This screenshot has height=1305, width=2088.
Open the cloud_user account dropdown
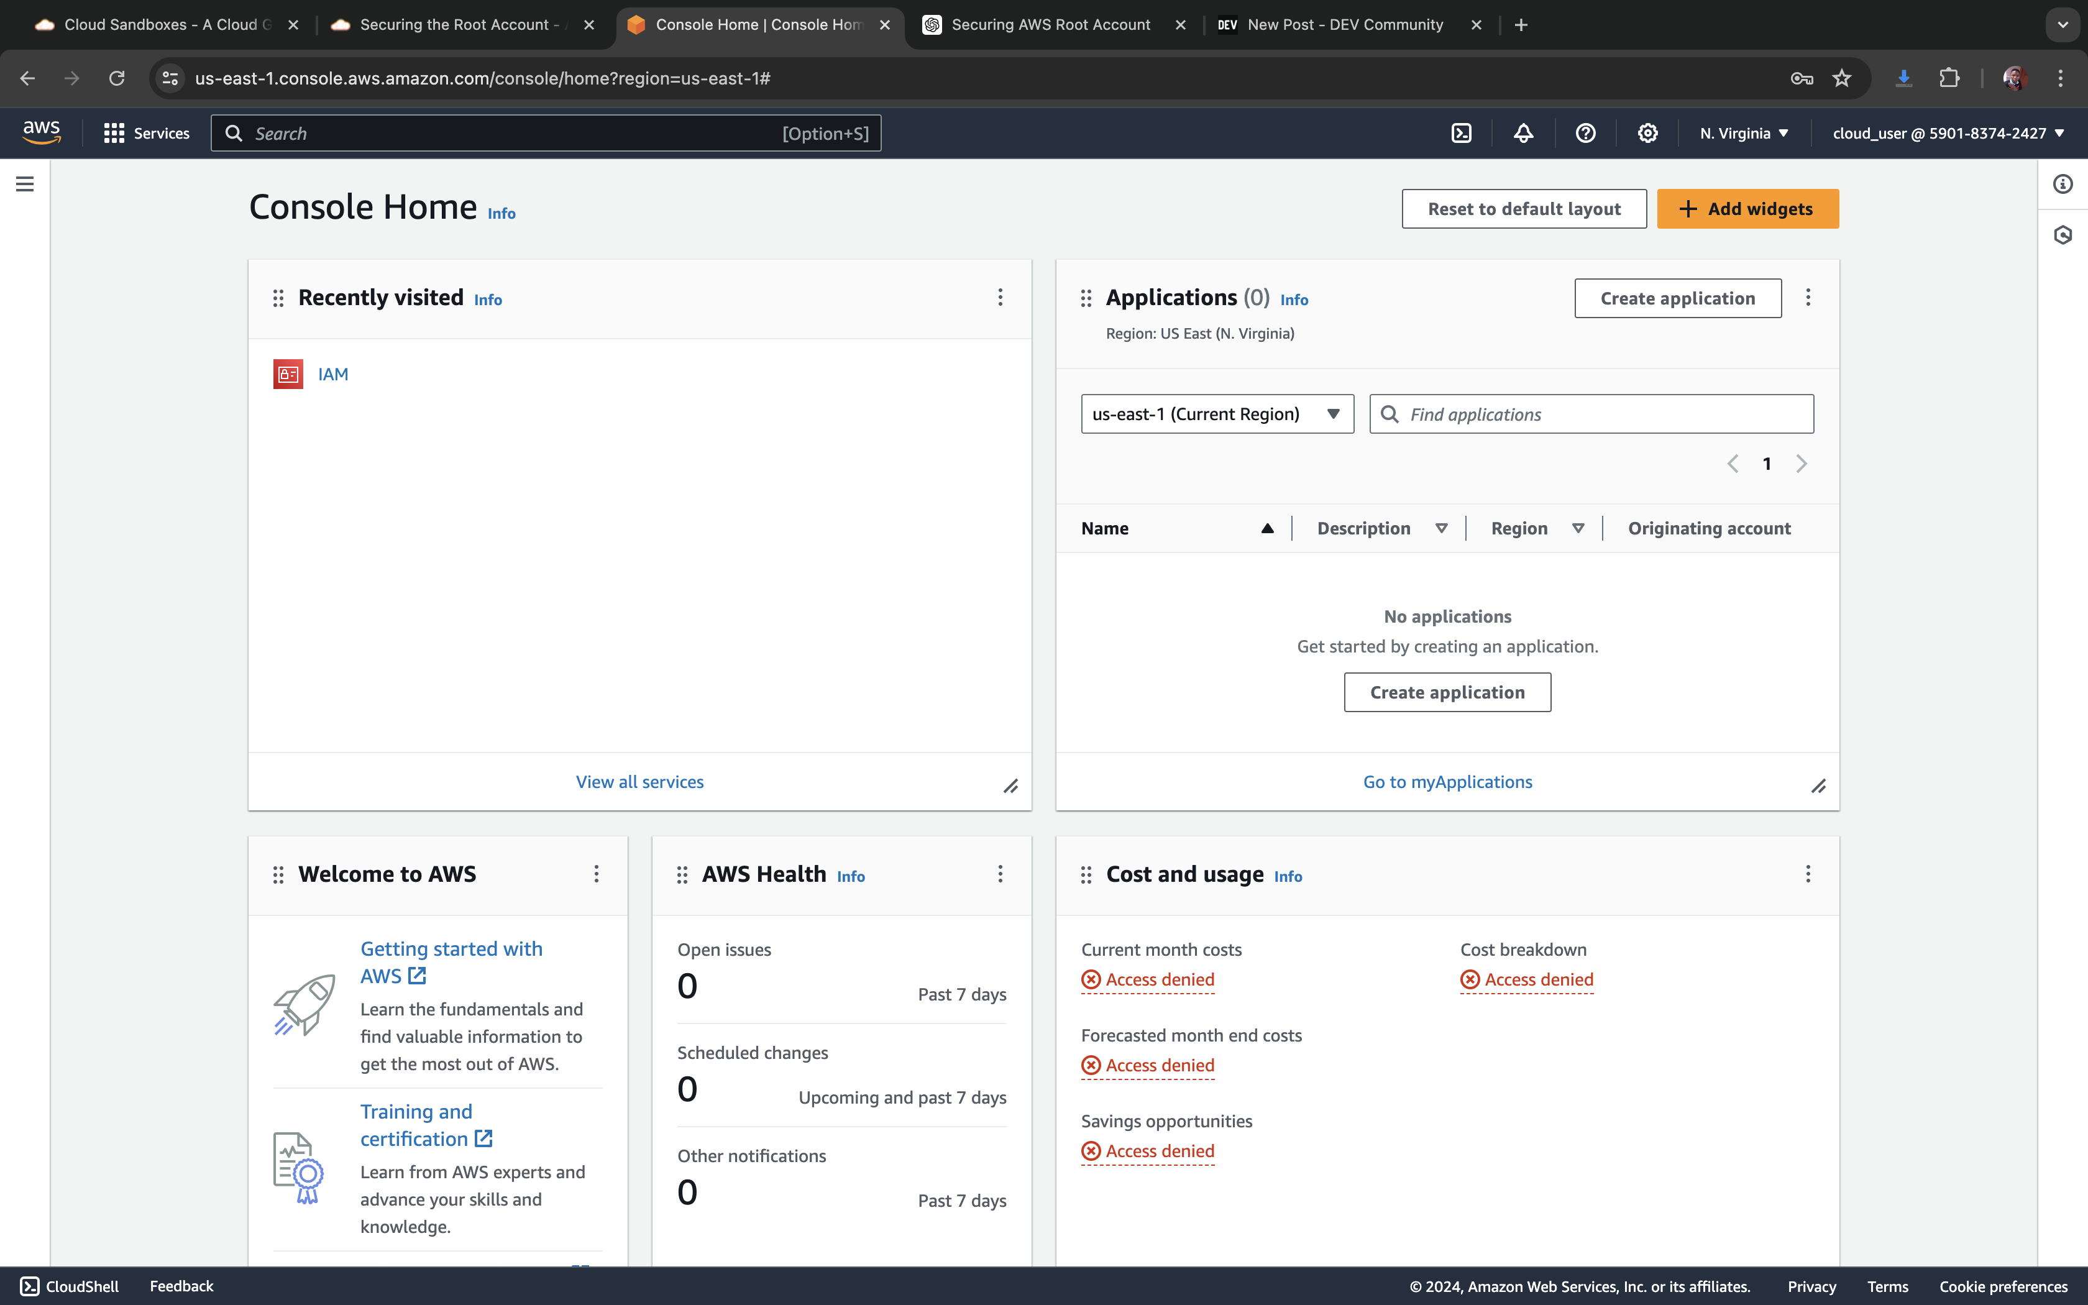pos(1948,133)
